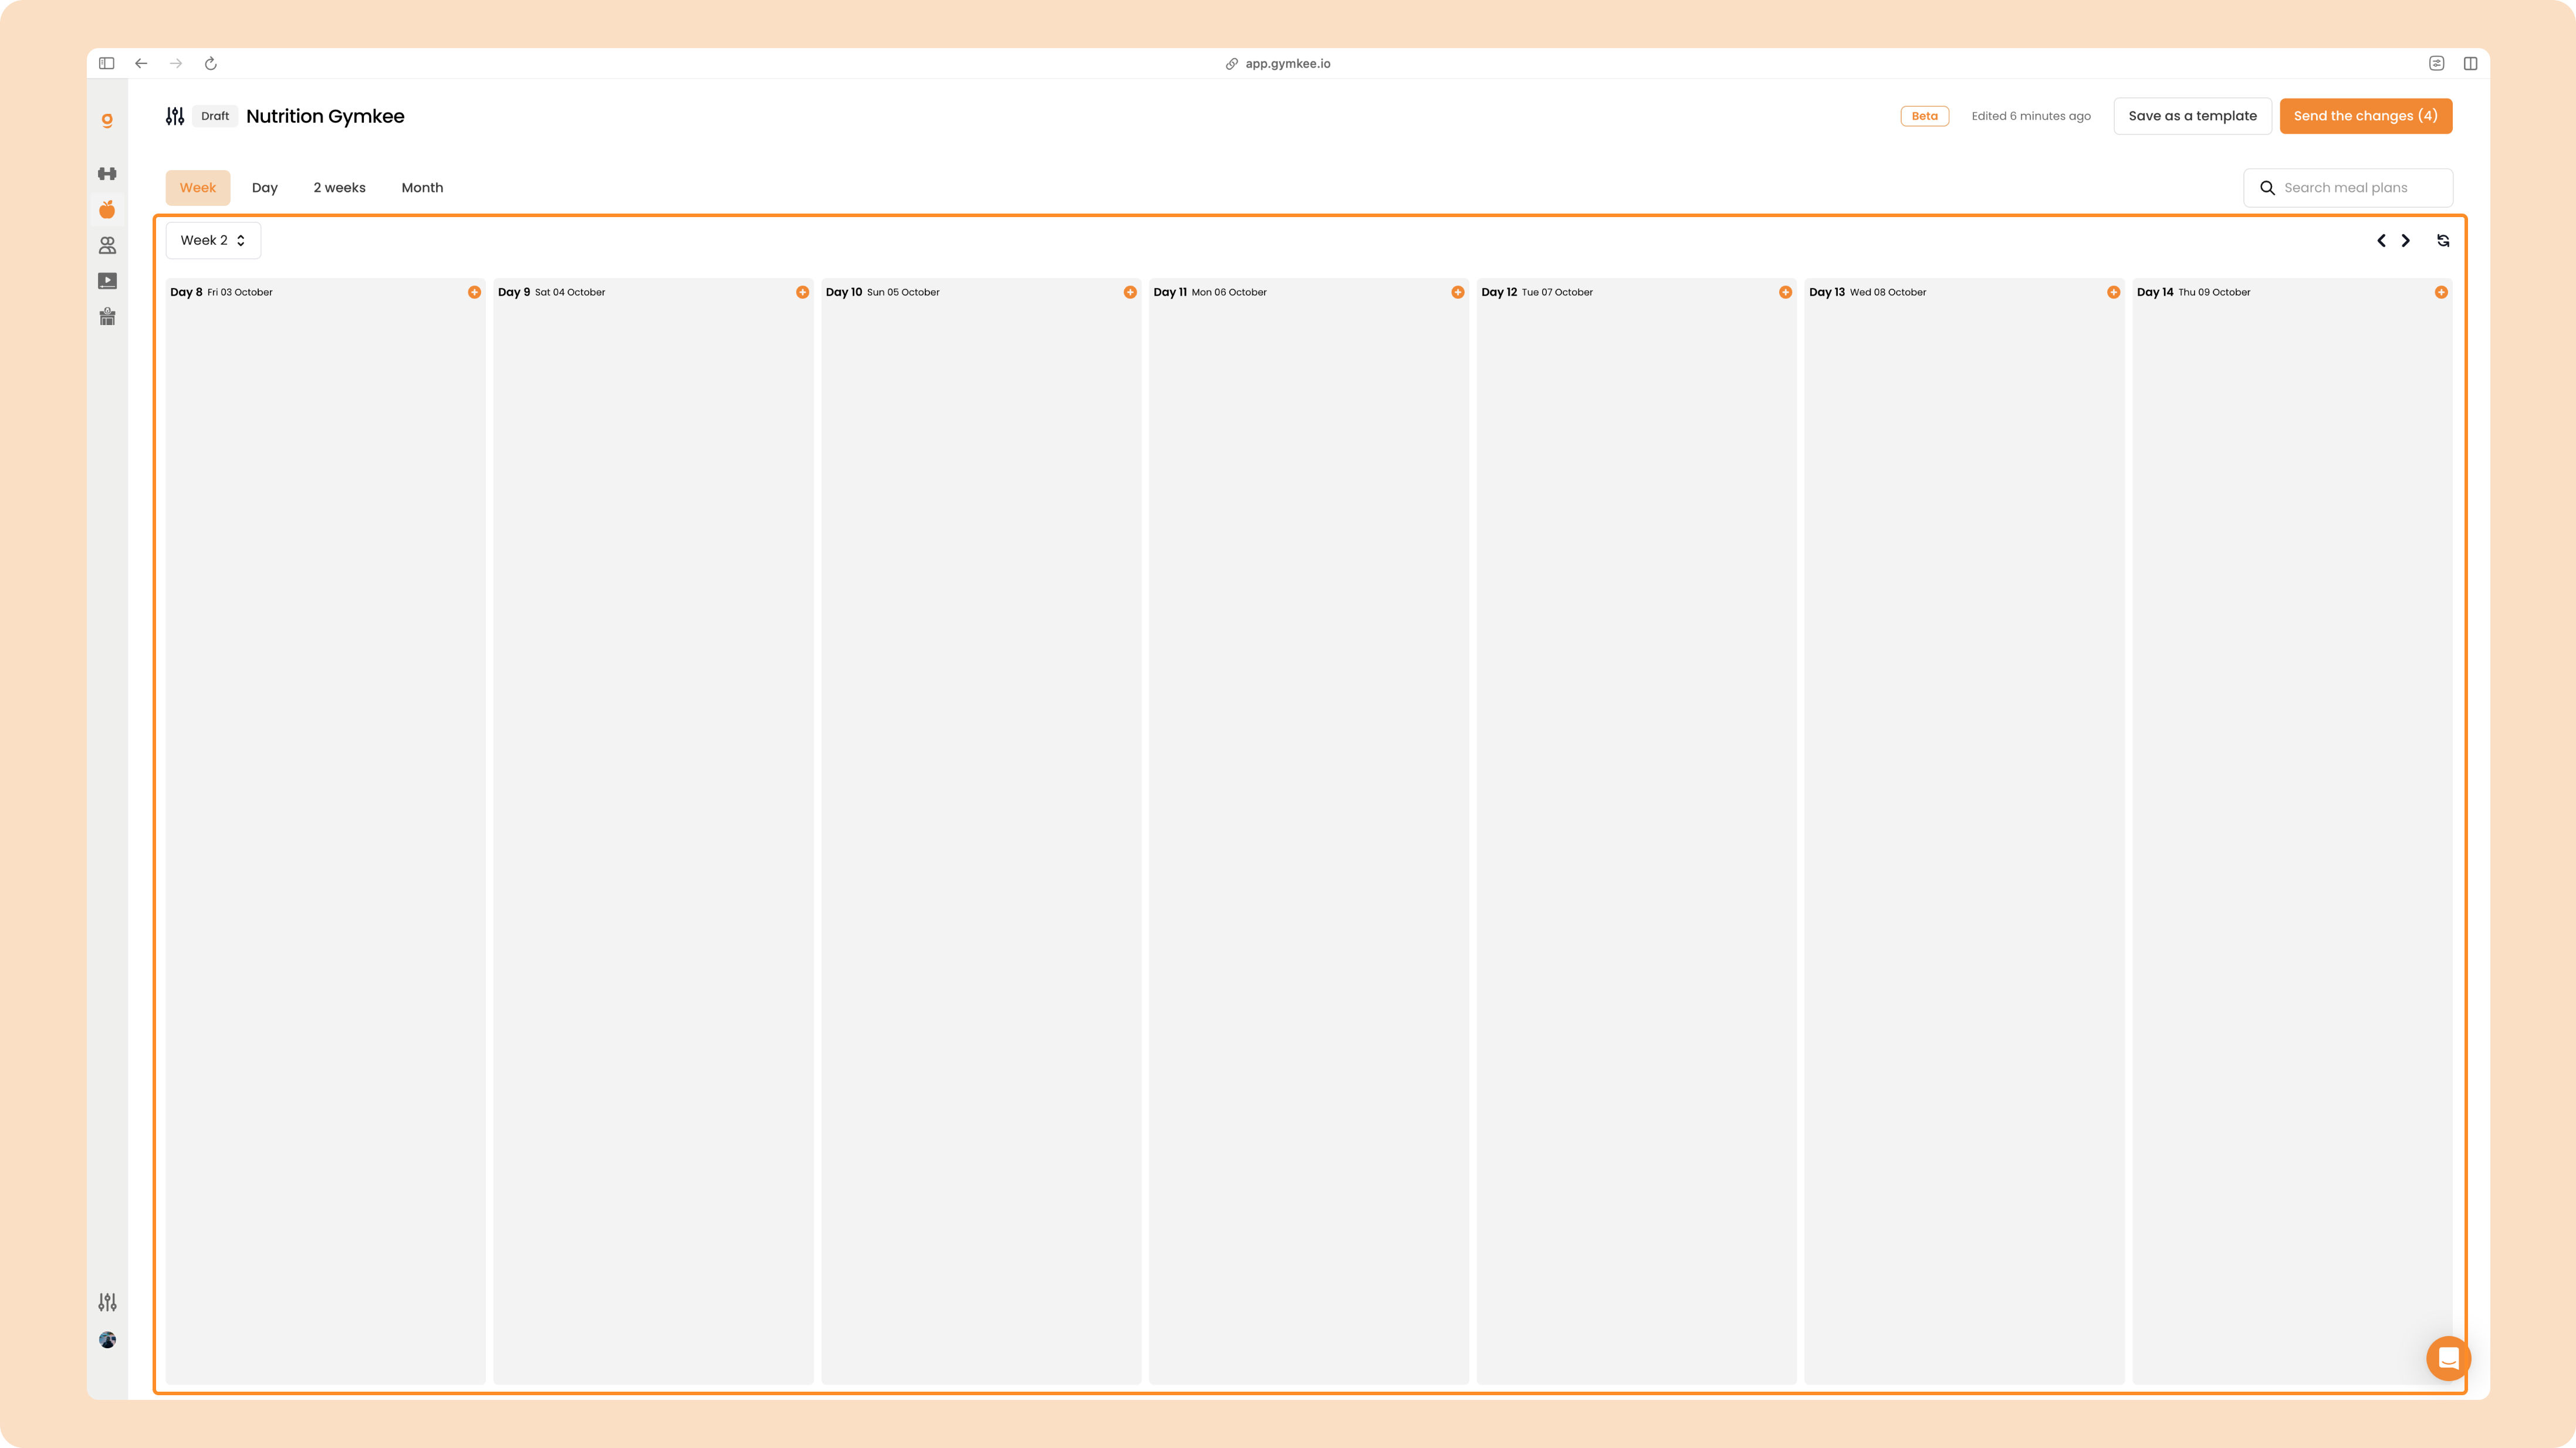Open the gift rewards icon in sidebar
The width and height of the screenshot is (2576, 1448).
[107, 317]
